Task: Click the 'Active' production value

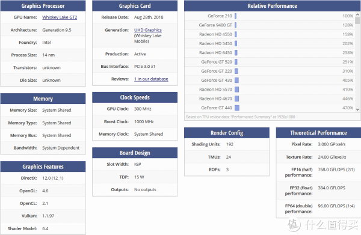Action: click(x=140, y=54)
